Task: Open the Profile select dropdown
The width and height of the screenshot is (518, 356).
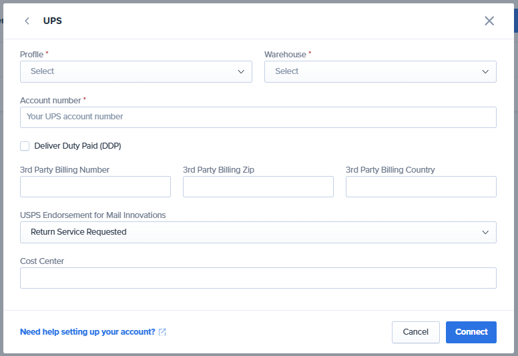Action: coord(127,72)
